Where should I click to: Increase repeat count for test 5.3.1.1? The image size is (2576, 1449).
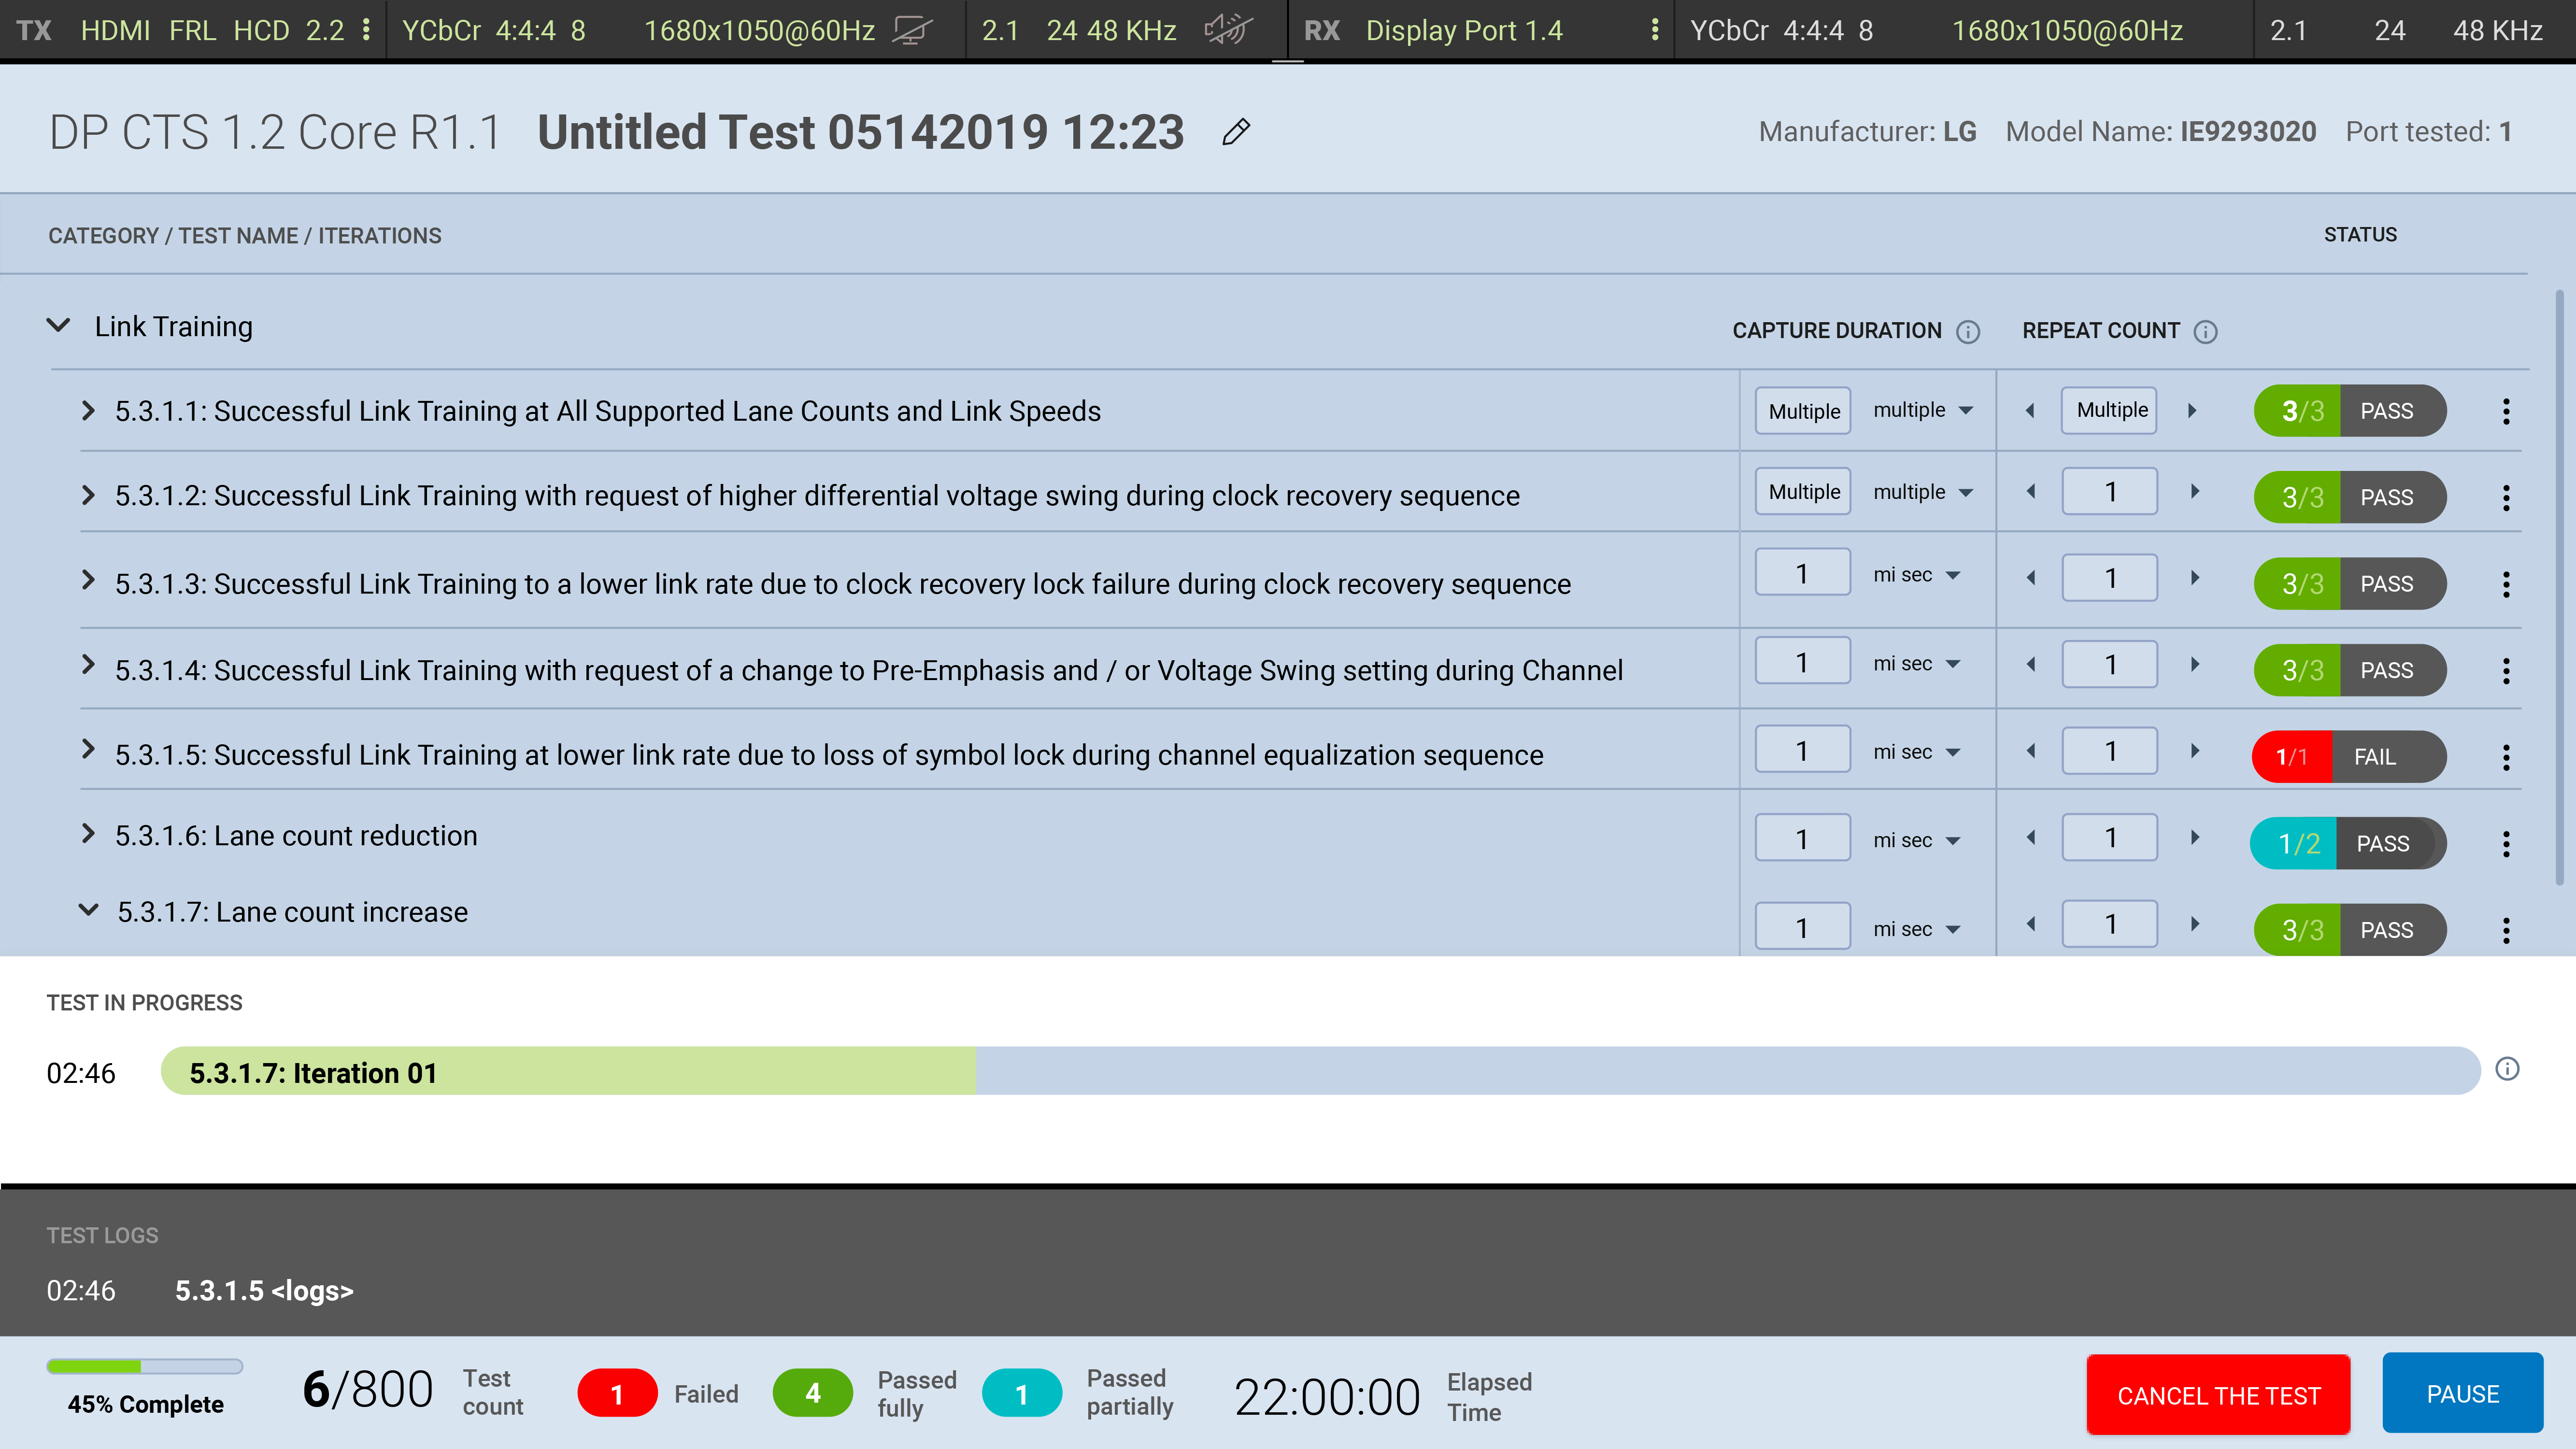(2193, 410)
